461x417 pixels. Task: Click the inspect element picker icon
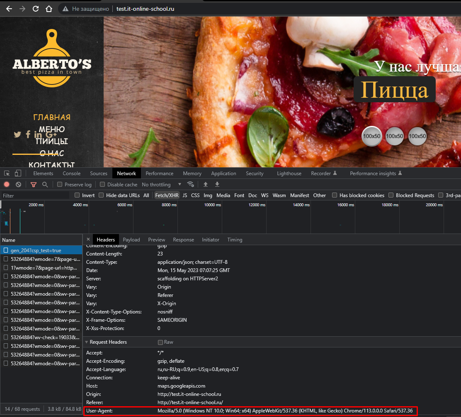click(7, 174)
